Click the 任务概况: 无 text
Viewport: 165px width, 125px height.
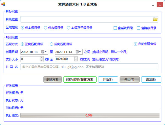[x=15, y=93]
